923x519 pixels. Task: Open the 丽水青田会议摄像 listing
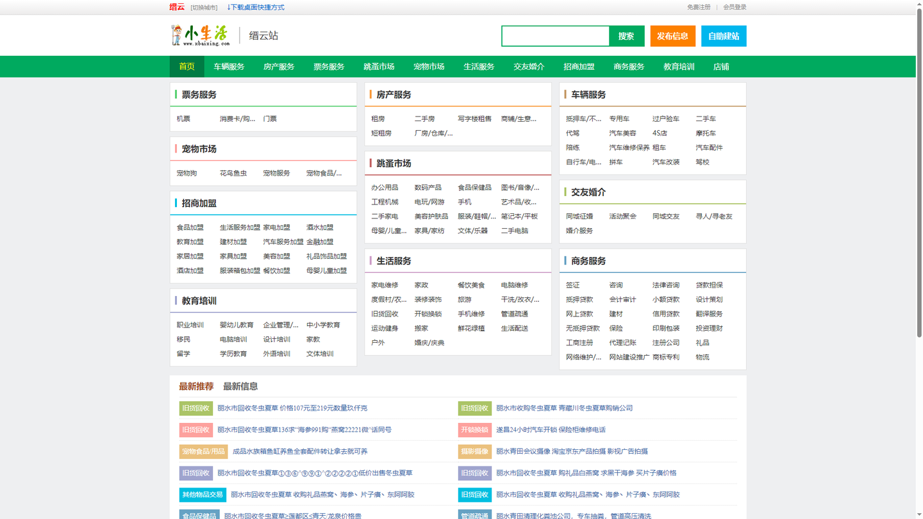click(x=572, y=452)
